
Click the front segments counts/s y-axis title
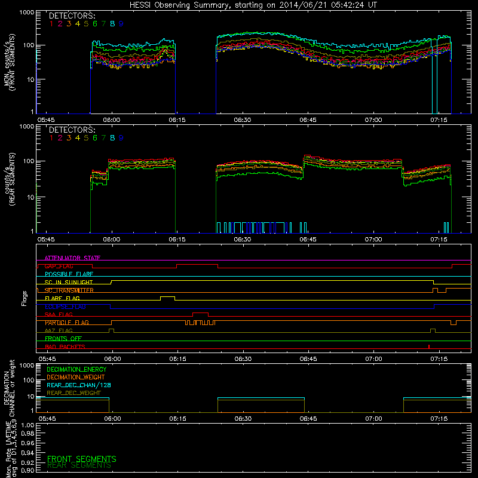(x=9, y=62)
